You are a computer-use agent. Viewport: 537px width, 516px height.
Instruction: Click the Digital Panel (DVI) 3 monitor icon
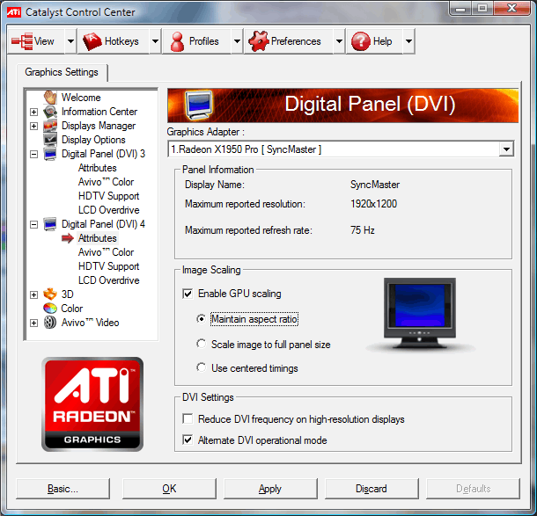click(x=50, y=154)
